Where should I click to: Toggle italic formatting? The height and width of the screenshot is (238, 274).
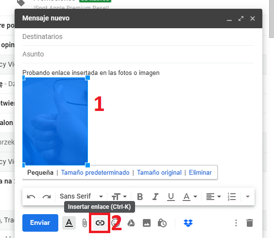pos(155,197)
